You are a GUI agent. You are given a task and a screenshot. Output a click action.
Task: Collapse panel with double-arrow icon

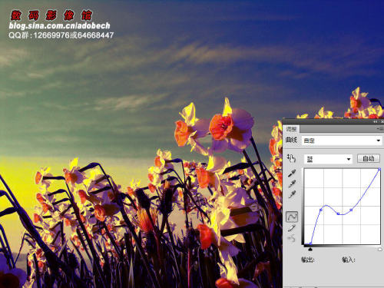pos(376,122)
